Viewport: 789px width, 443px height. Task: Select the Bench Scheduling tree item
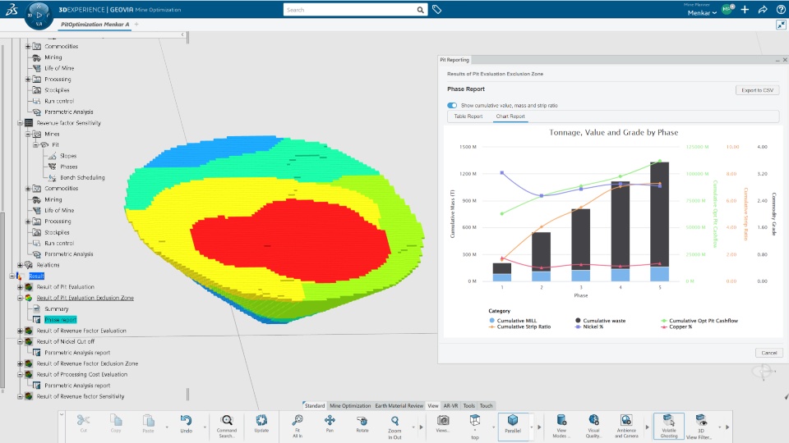pos(82,178)
